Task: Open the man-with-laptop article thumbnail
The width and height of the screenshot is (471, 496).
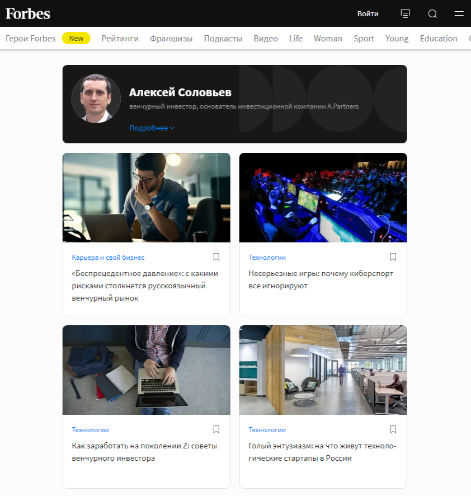Action: click(x=147, y=198)
